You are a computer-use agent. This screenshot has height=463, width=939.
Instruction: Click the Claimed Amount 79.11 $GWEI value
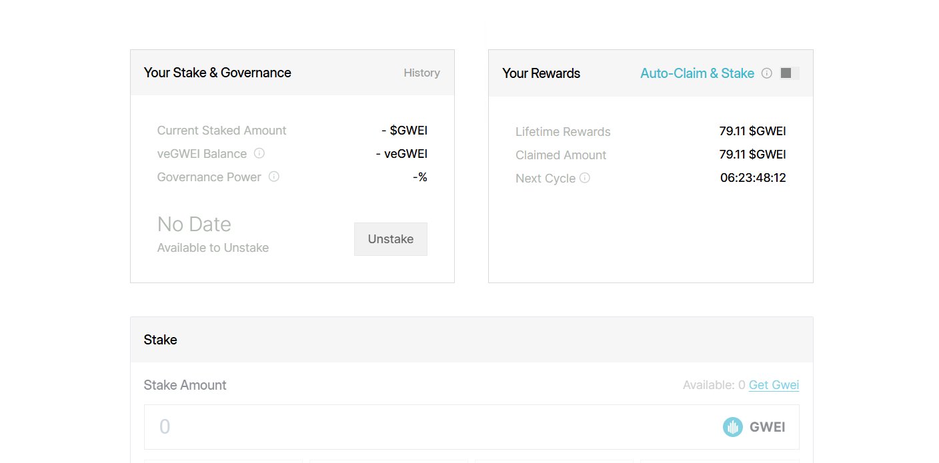pos(752,155)
